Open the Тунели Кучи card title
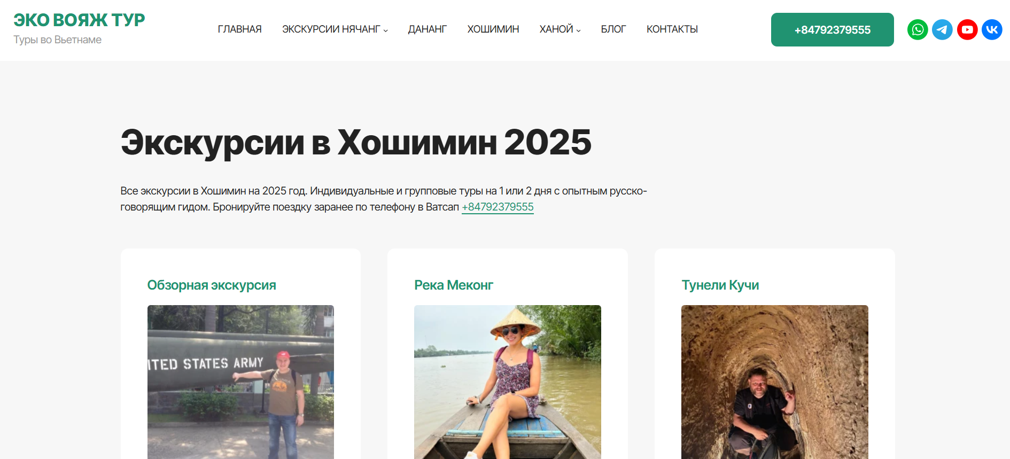Screen dimensions: 1010x459 point(720,285)
